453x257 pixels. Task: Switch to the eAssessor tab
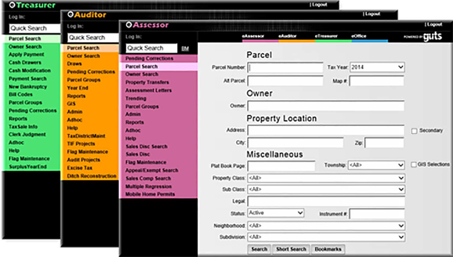(x=253, y=36)
